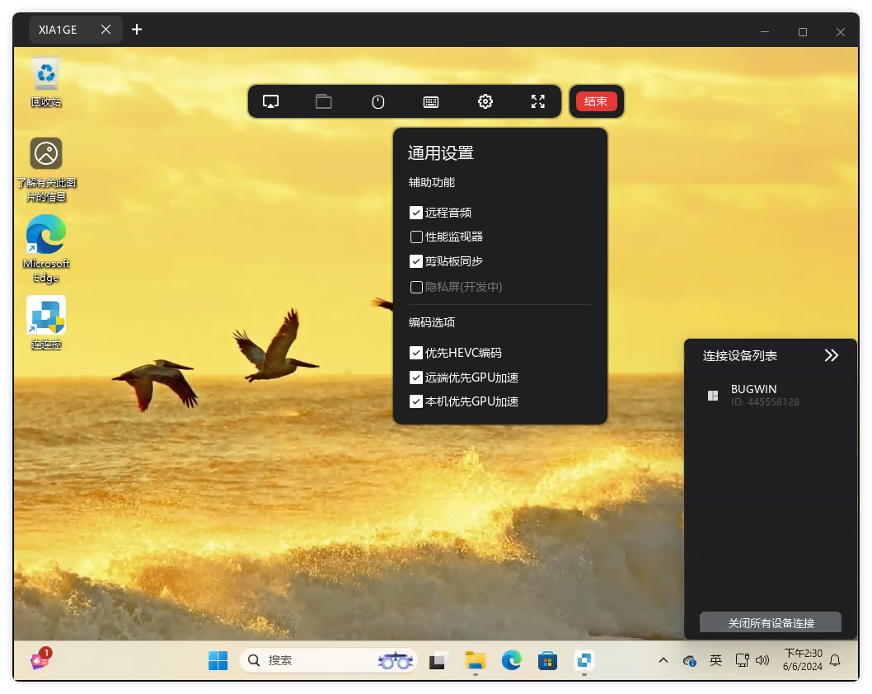Click the network tray icon
Image resolution: width=872 pixels, height=694 pixels.
click(x=742, y=660)
